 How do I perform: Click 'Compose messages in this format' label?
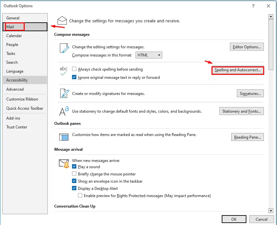pyautogui.click(x=102, y=55)
